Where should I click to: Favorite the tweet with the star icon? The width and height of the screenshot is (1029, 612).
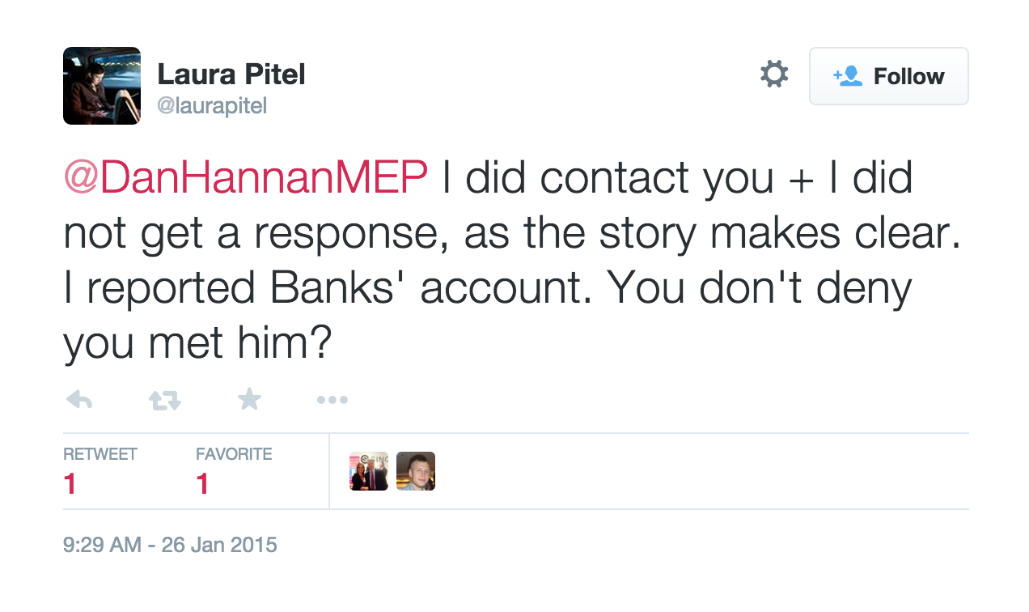(x=249, y=398)
